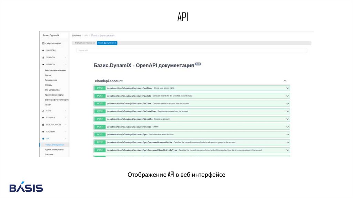353x198 pixels.
Task: Click the Сеть network icon
Action: (x=43, y=111)
